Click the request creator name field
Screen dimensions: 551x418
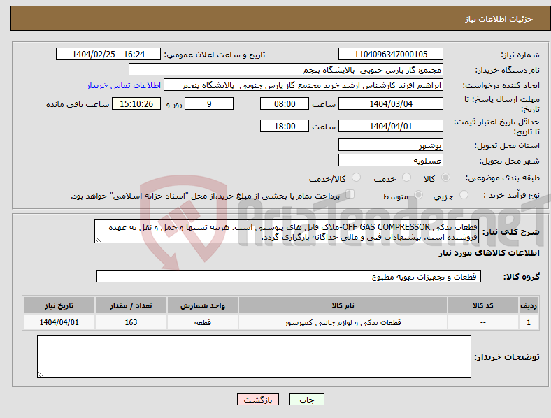(303, 85)
